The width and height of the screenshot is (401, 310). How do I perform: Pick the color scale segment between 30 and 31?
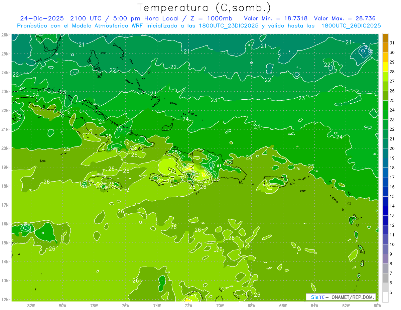(385, 47)
